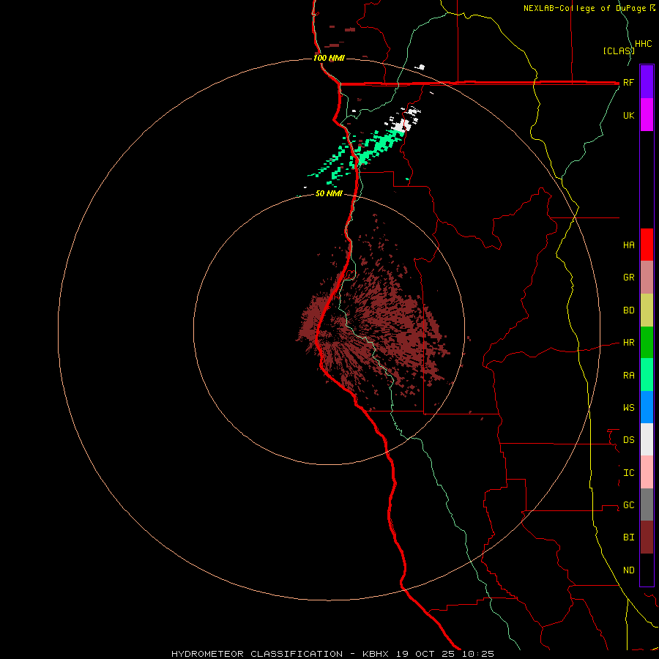Viewport: 659px width, 659px height.
Task: Click the 100 NMI range ring label
Action: 329,58
